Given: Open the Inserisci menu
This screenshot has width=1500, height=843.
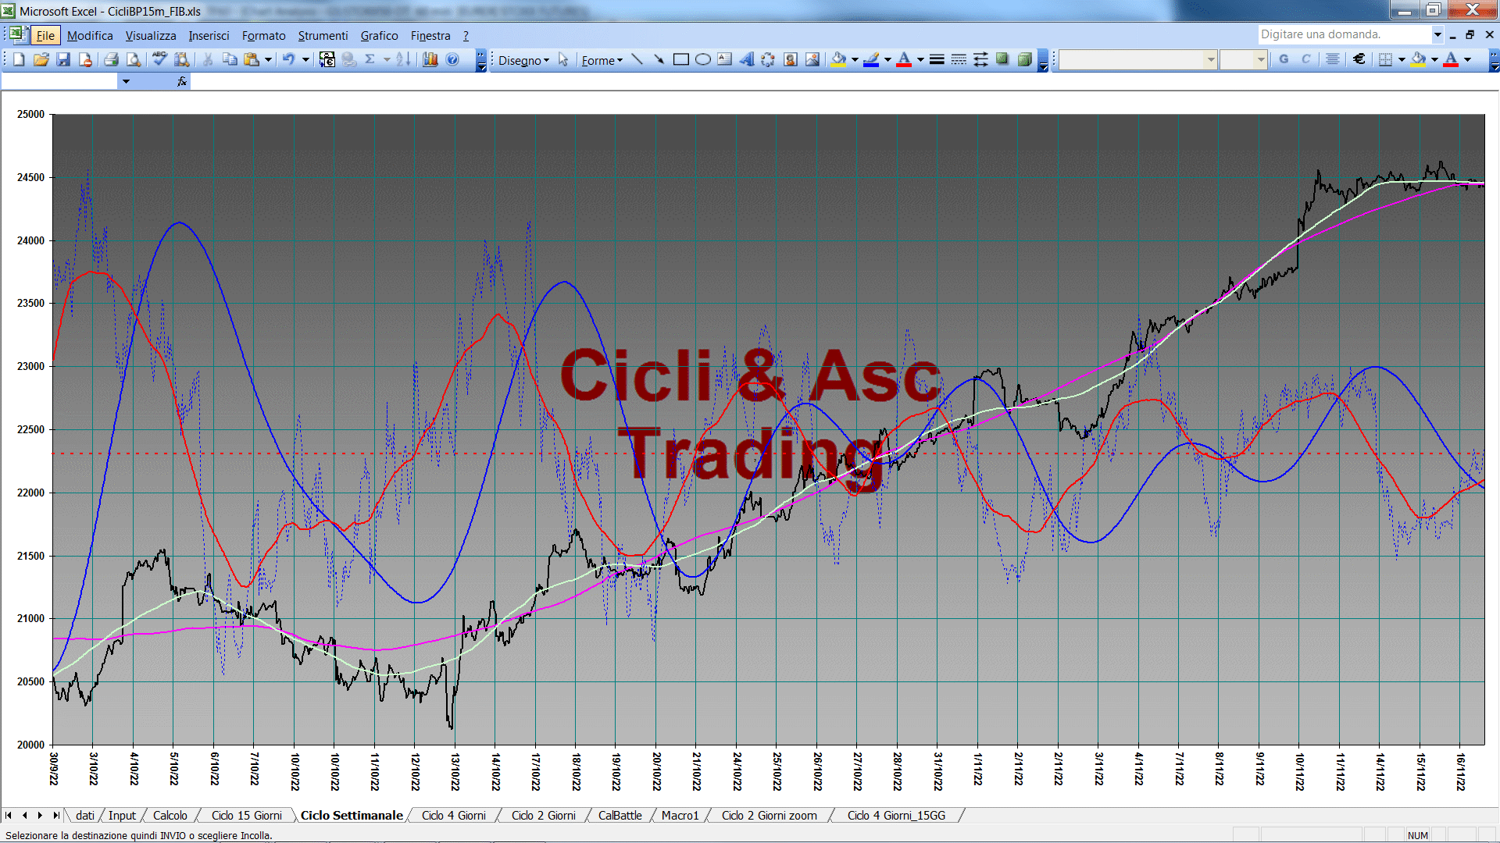Looking at the screenshot, I should (209, 35).
